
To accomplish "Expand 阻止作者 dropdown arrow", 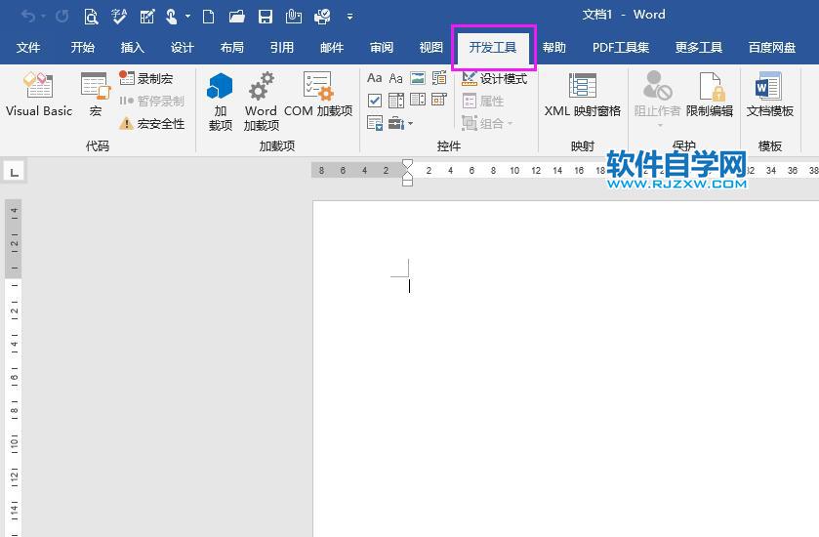I will [x=660, y=125].
